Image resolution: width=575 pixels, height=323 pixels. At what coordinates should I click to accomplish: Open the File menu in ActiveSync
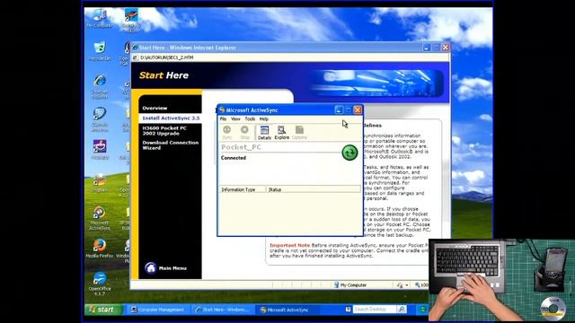(223, 119)
